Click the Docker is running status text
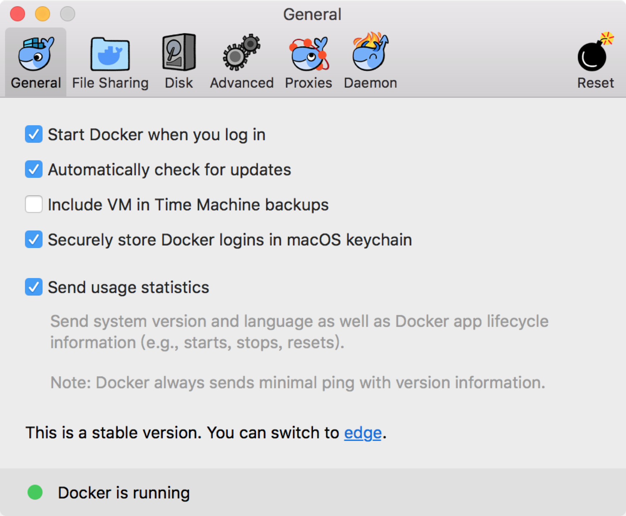Screen dimensions: 626x516 [123, 493]
